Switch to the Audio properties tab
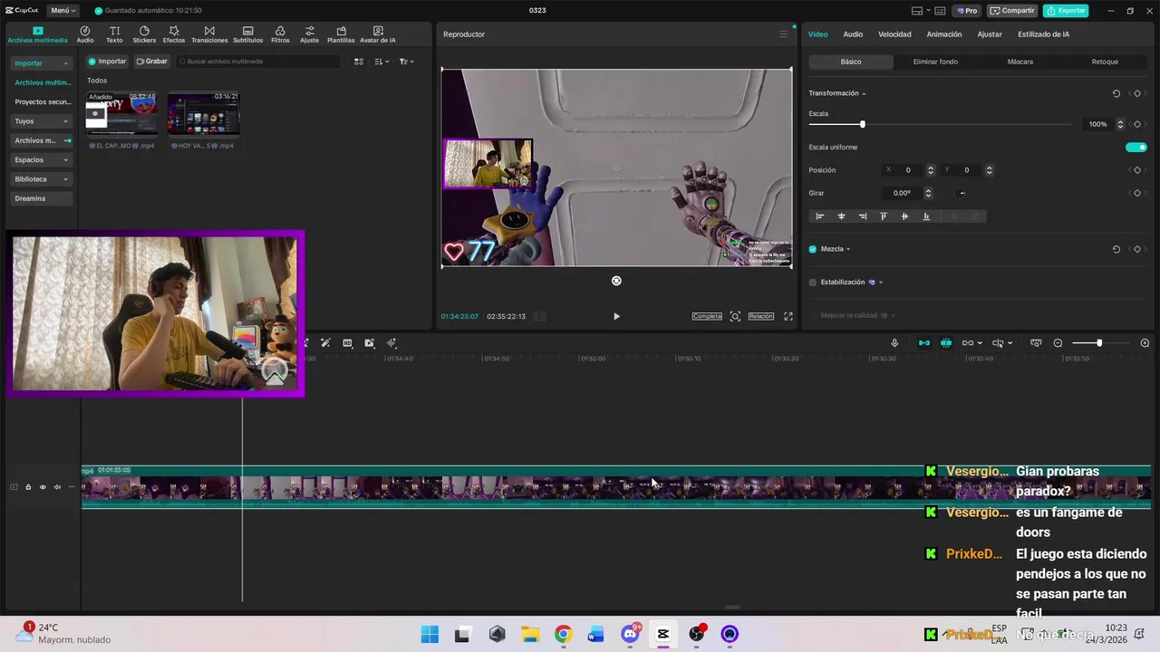Image resolution: width=1160 pixels, height=652 pixels. [x=853, y=34]
